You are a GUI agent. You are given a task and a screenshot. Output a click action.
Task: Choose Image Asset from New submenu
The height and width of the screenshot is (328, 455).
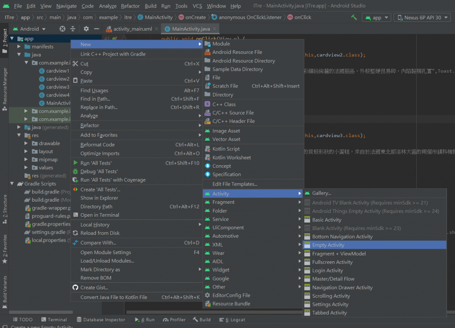click(x=253, y=131)
